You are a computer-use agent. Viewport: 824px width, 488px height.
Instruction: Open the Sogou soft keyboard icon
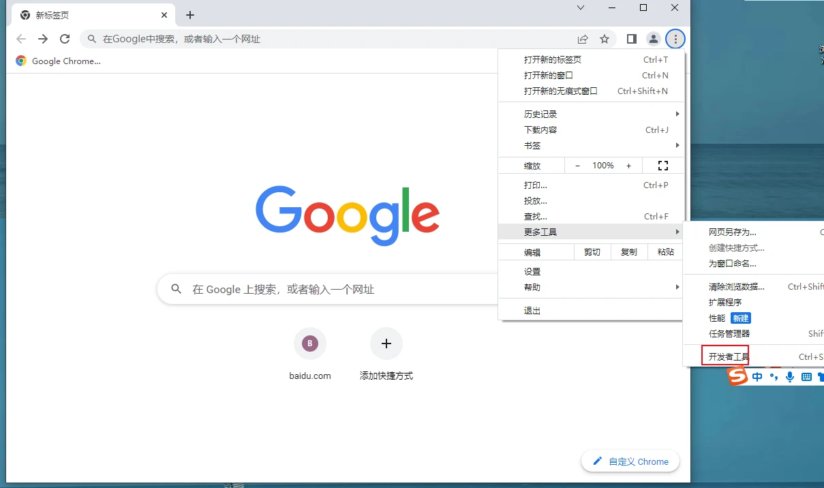click(806, 376)
